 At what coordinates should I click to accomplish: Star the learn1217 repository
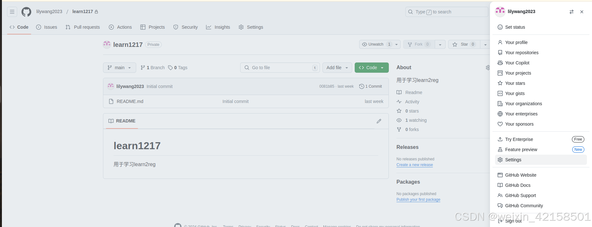coord(464,44)
